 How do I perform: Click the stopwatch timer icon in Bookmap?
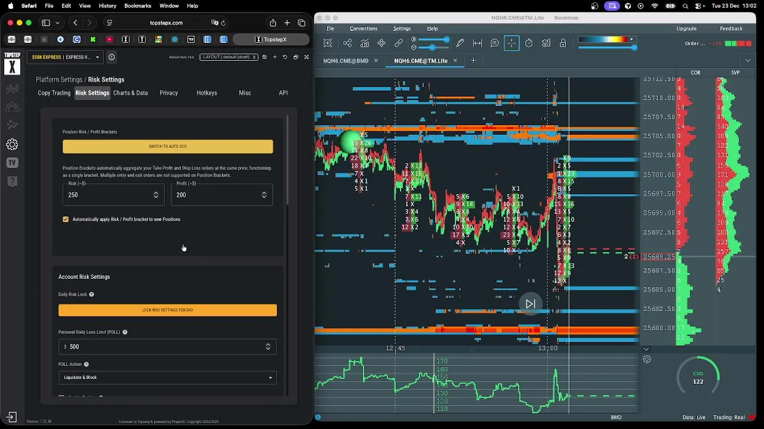[x=529, y=43]
